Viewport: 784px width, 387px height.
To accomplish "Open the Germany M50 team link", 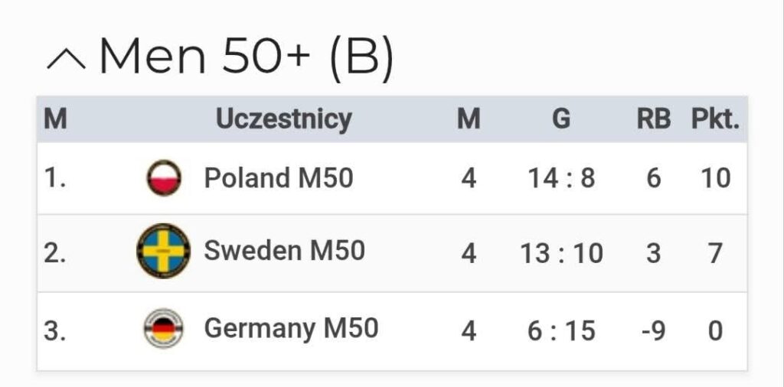I will click(291, 329).
